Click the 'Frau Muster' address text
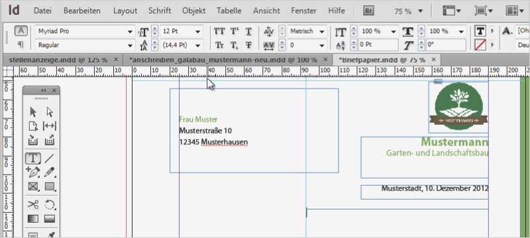This screenshot has width=530, height=238. pyautogui.click(x=198, y=119)
